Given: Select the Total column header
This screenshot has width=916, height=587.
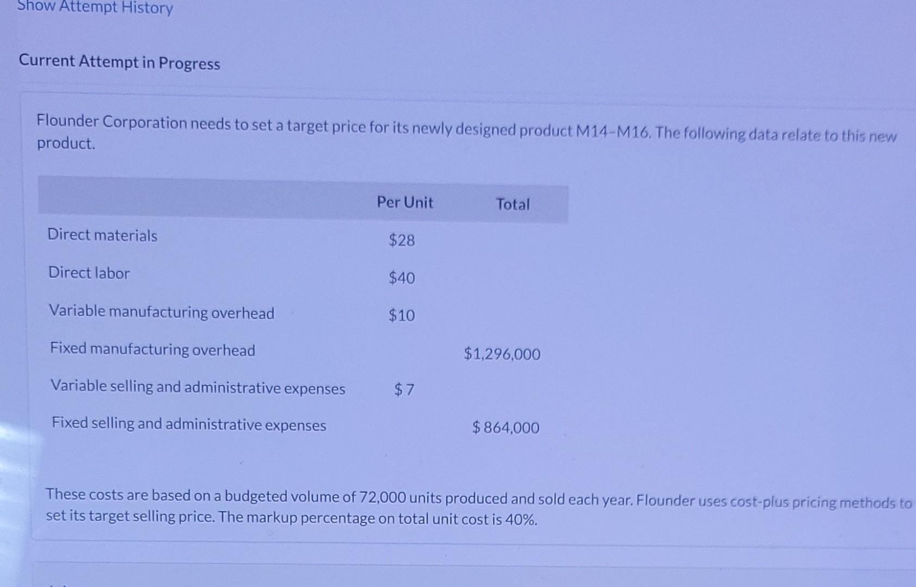Looking at the screenshot, I should click(513, 204).
